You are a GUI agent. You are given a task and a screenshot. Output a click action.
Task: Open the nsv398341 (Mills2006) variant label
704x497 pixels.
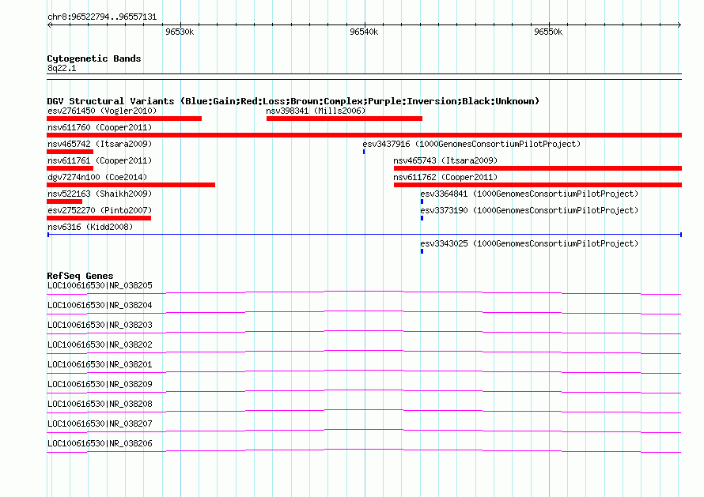tap(316, 111)
